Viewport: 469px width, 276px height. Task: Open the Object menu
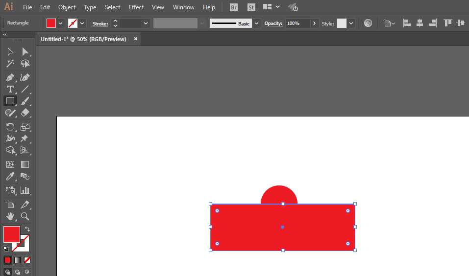tap(67, 7)
